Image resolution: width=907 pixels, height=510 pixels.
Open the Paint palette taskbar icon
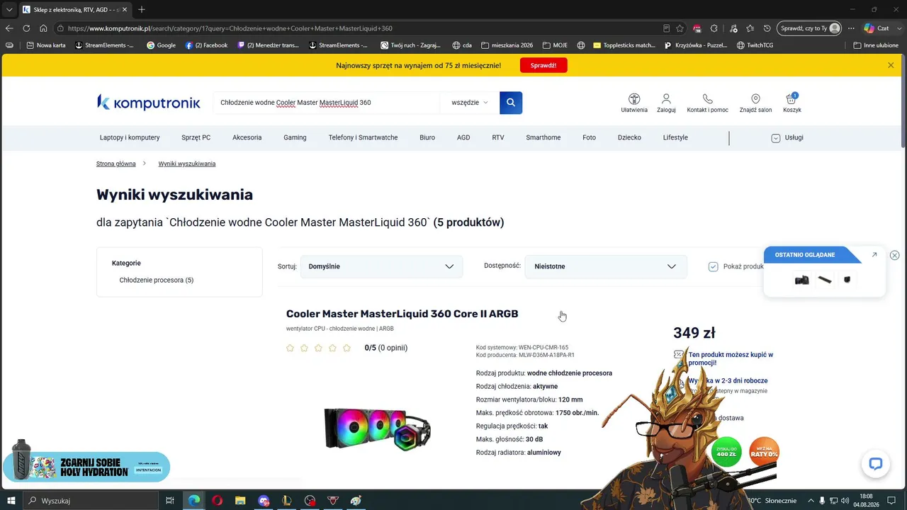click(x=356, y=501)
